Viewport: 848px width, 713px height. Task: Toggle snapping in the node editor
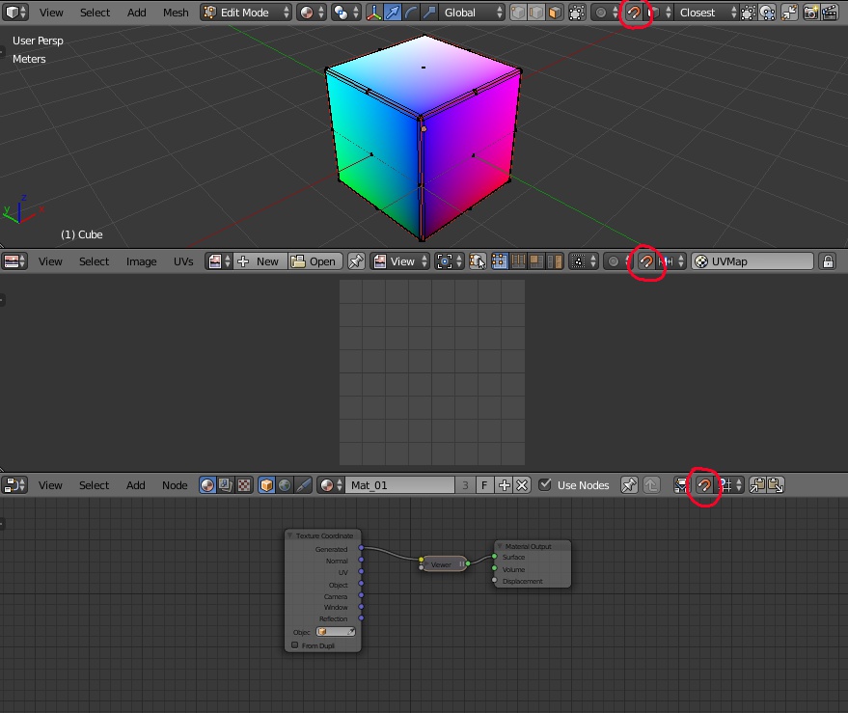pos(703,485)
